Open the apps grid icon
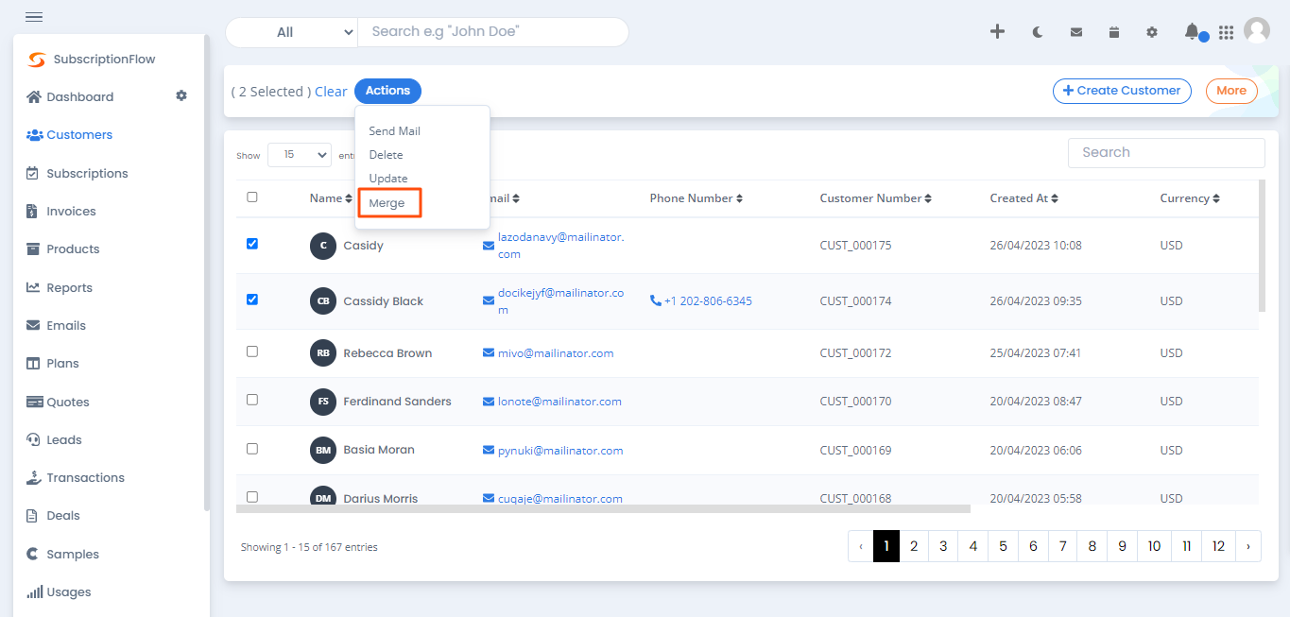This screenshot has width=1290, height=617. [1226, 32]
